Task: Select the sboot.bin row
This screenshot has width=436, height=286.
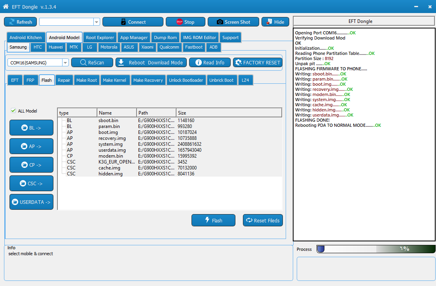Action: tap(170, 120)
